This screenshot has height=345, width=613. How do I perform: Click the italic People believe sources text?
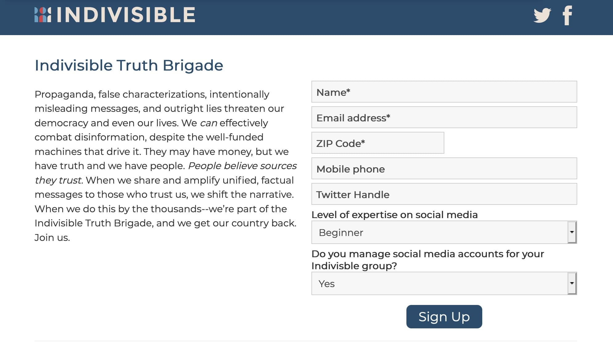tap(242, 166)
